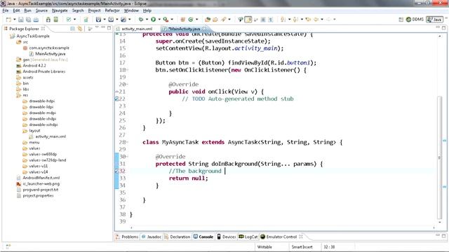Collapse the onClick method fold at line 21
This screenshot has width=449, height=252.
coord(117,92)
